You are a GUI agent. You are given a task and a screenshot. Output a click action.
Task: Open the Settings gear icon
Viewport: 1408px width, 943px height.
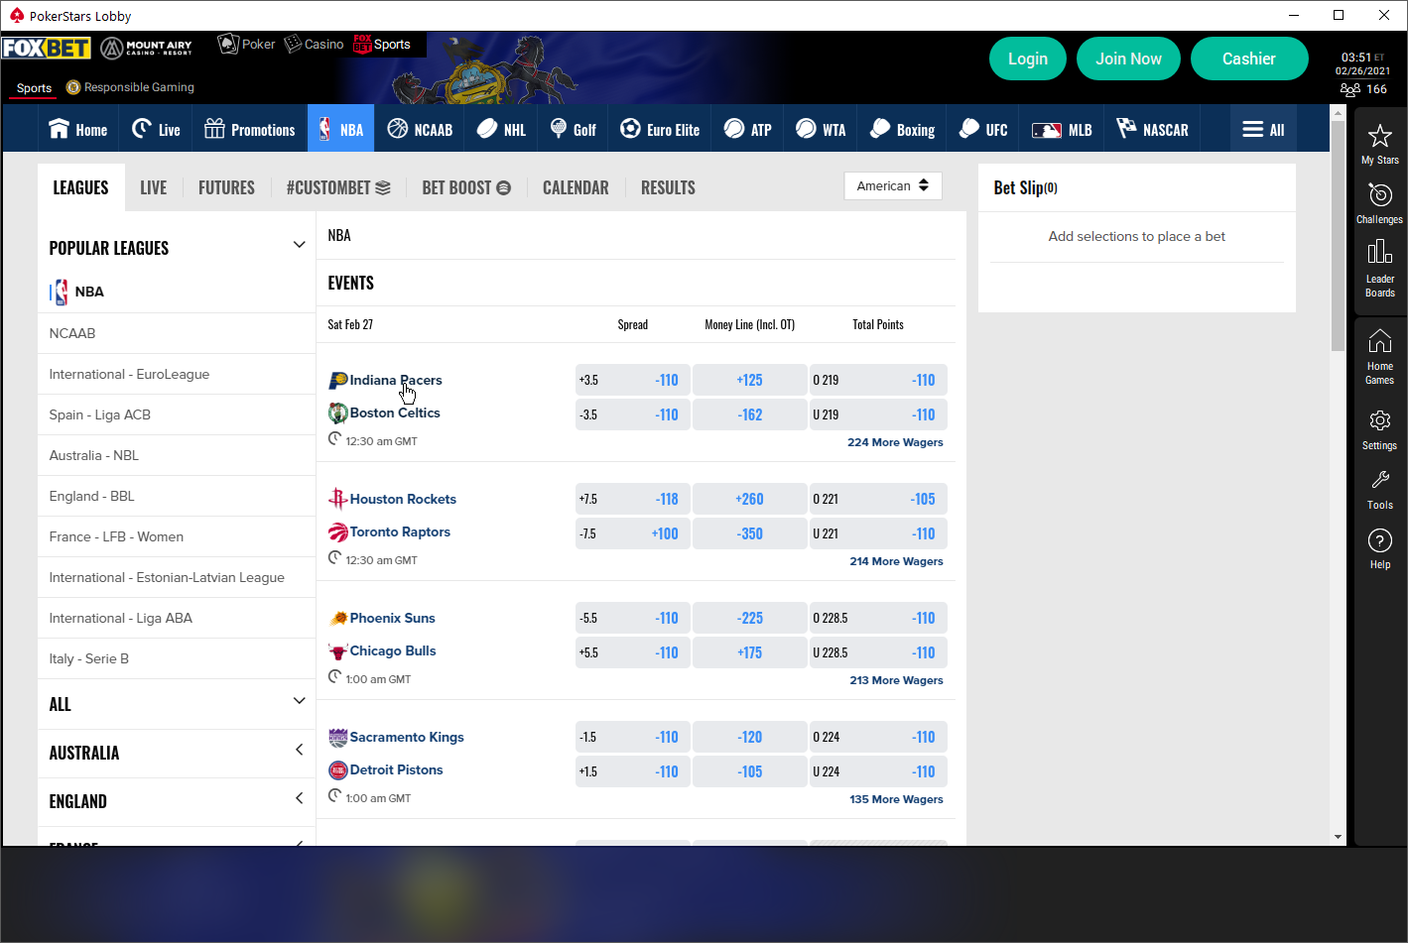1379,420
